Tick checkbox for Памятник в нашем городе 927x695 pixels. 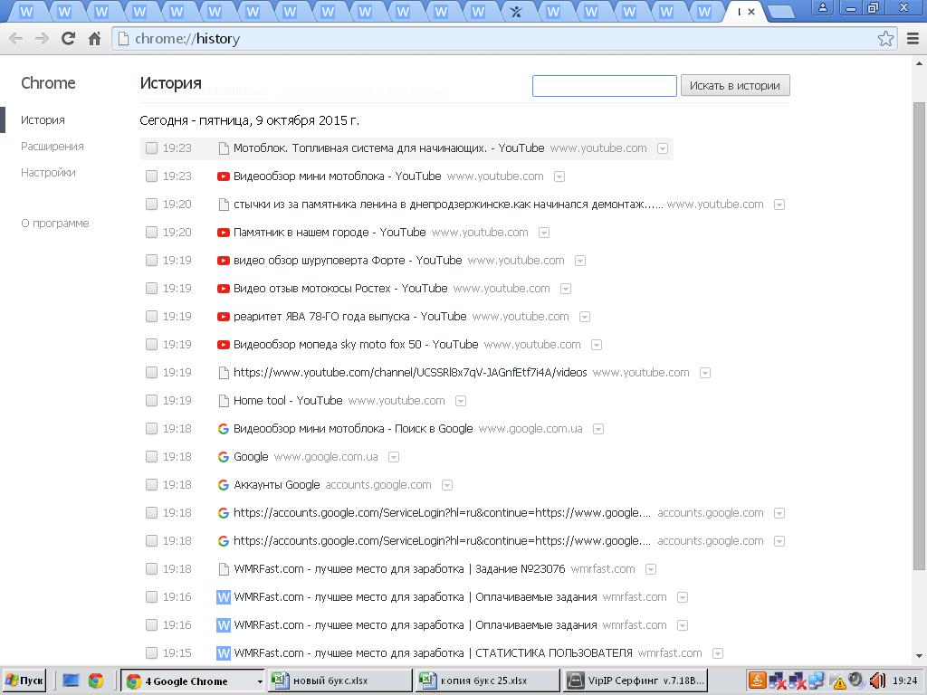pyautogui.click(x=152, y=233)
